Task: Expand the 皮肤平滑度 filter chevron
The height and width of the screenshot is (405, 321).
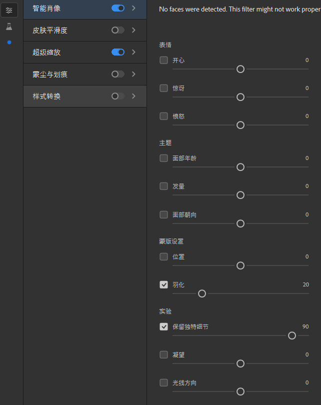Action: tap(133, 30)
